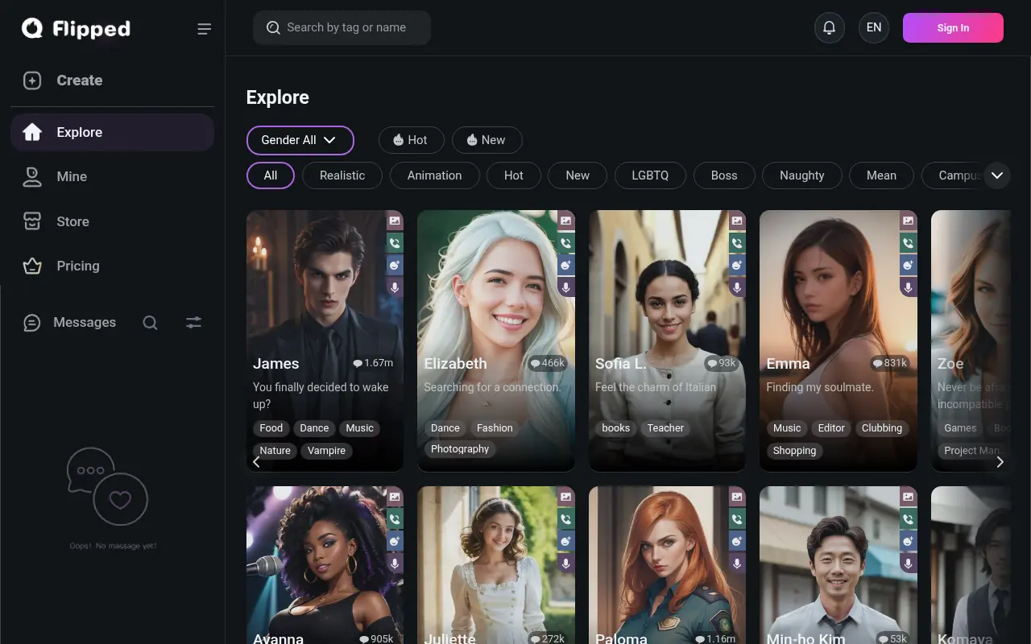Open the Store from the sidebar
The height and width of the screenshot is (644, 1031).
tap(72, 221)
